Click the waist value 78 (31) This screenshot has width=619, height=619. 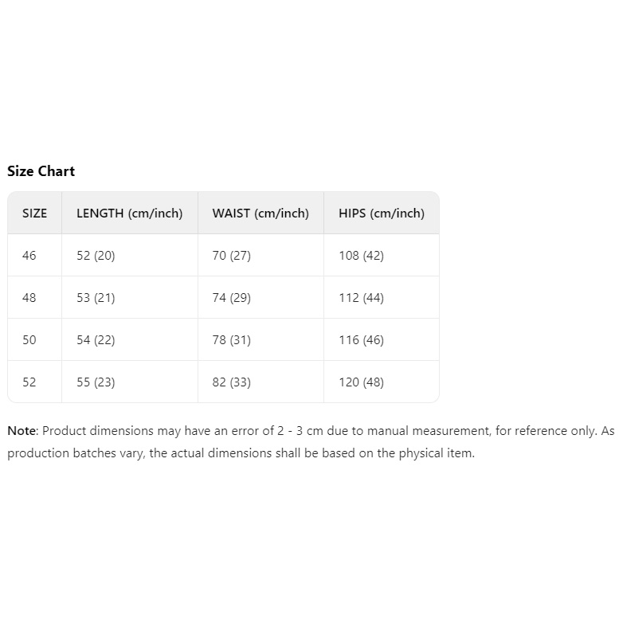(231, 340)
